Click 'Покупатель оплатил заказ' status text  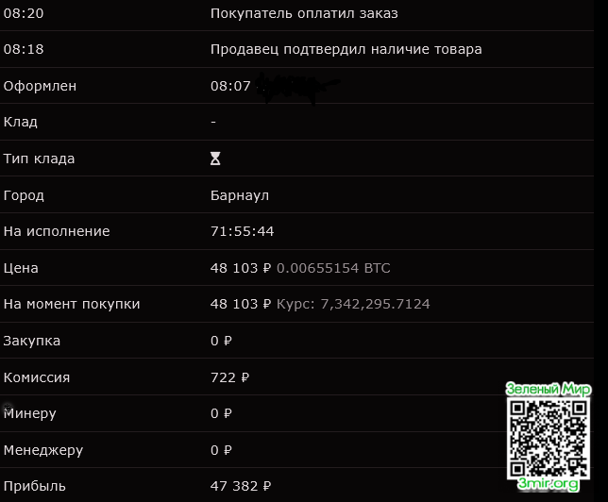(x=303, y=13)
